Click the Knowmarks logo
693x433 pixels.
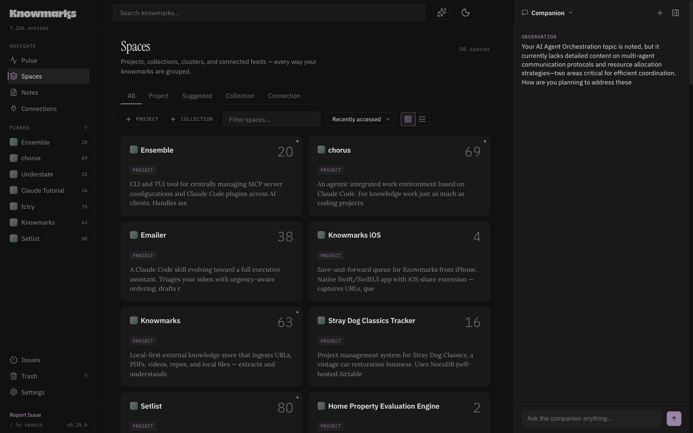[43, 14]
